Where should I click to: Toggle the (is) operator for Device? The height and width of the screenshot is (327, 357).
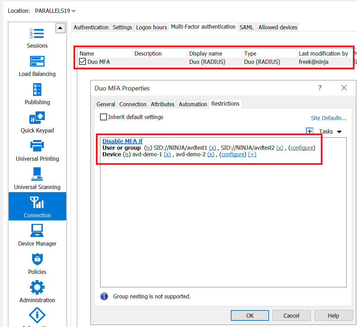click(127, 155)
